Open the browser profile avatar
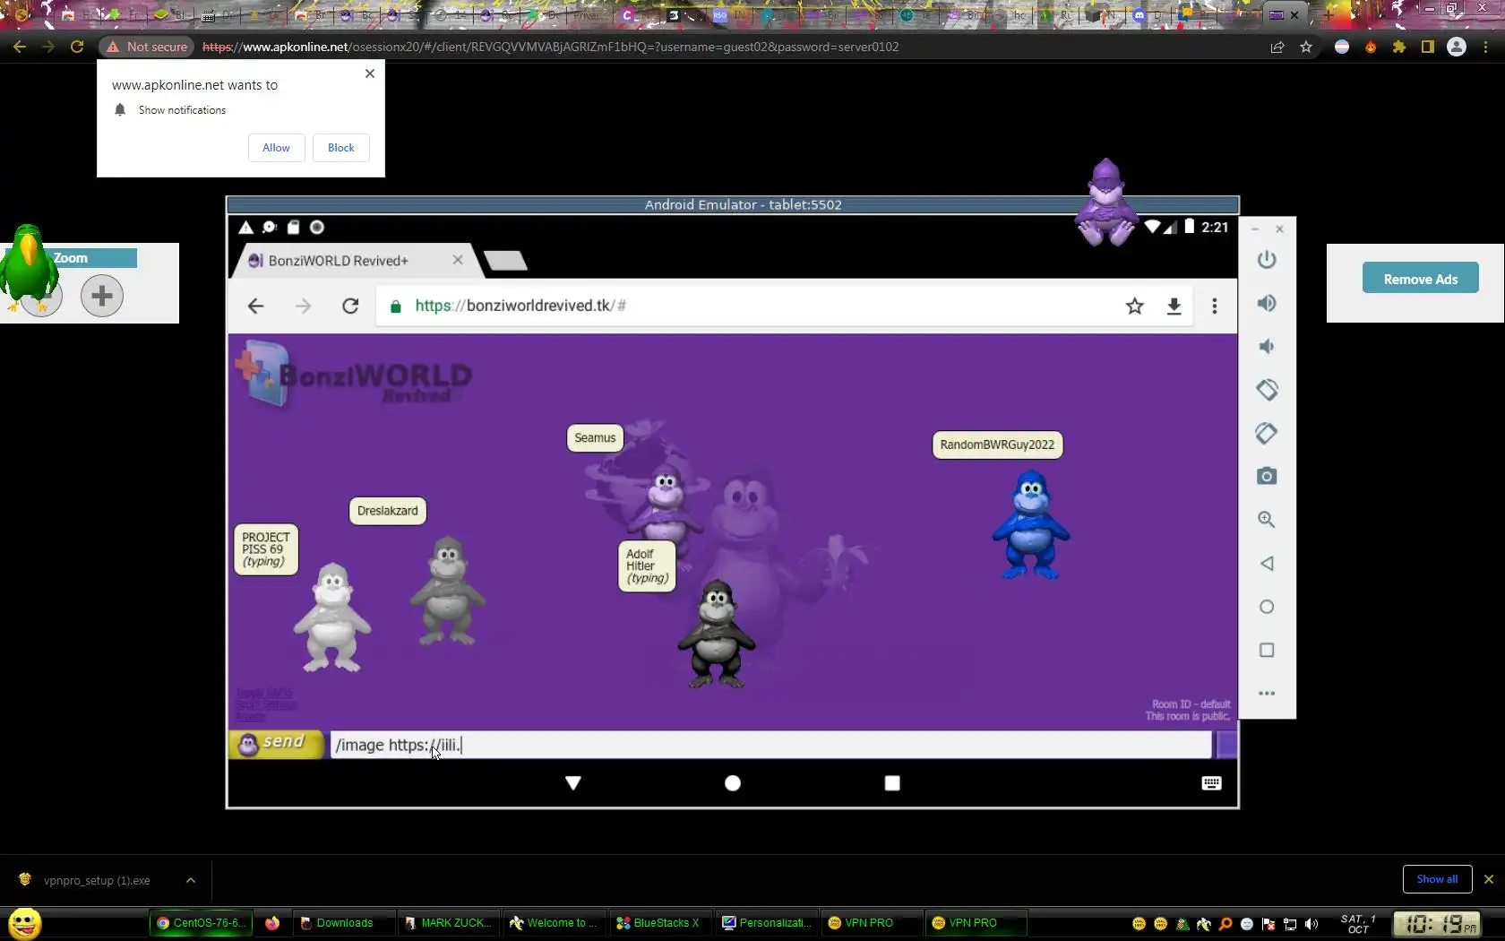Image resolution: width=1505 pixels, height=941 pixels. 1457,47
